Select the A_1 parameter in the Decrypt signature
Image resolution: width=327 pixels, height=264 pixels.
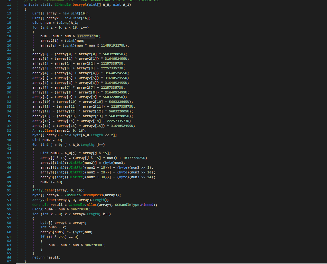click(126, 4)
